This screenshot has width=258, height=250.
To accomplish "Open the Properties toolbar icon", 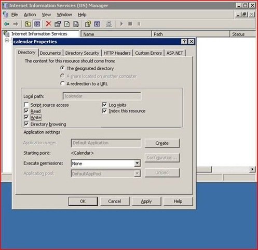I will click(58, 24).
